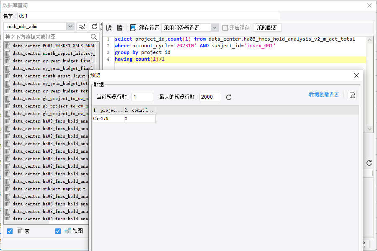
Task: Expand the 采用服务器设置 dropdown
Action: coord(215,28)
